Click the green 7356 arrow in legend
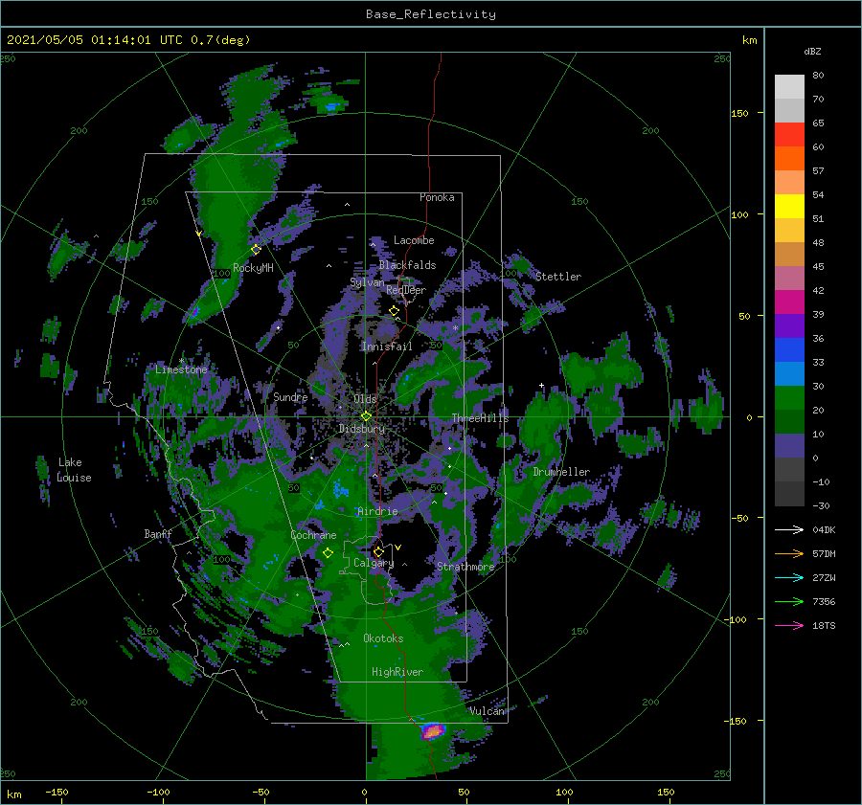This screenshot has width=862, height=805. coord(789,602)
